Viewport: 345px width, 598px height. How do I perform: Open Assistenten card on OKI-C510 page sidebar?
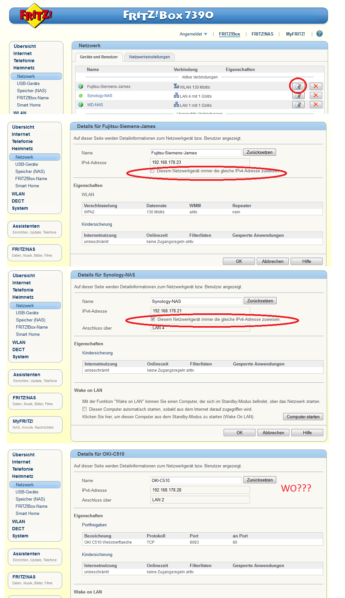tap(35, 557)
